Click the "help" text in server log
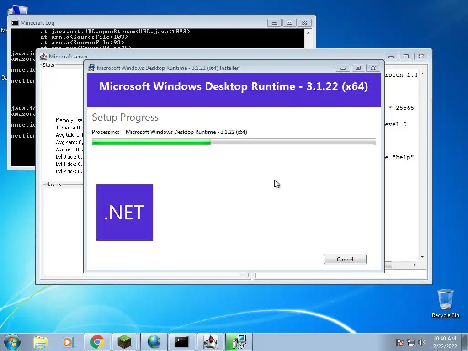The image size is (468, 351). pyautogui.click(x=403, y=157)
